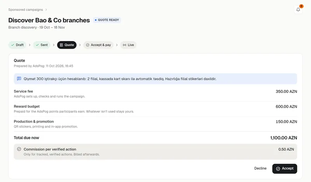Click the 350.00 AZN amount
311x182 pixels.
(286, 91)
